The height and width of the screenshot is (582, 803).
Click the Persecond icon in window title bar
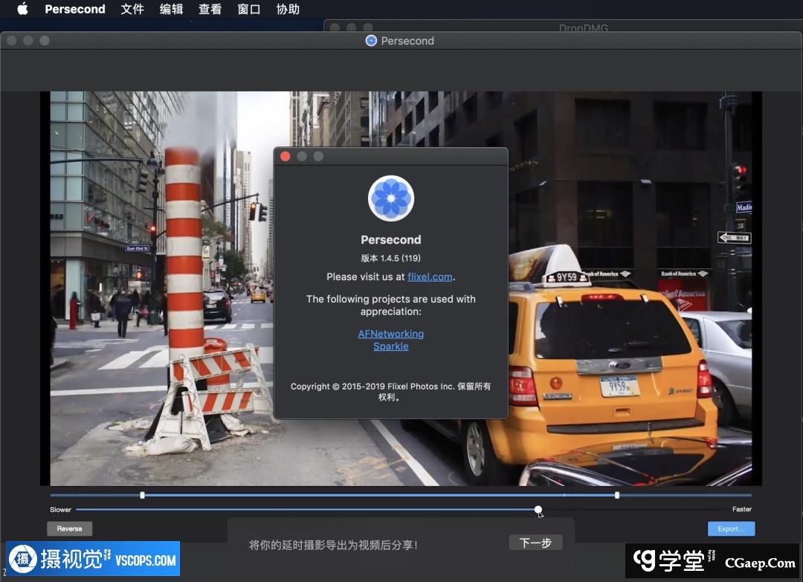[x=371, y=41]
